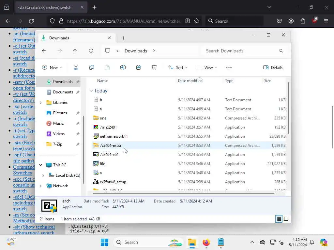
Task: Open the uBlock extension icon in Firefox toolbar
Action: pos(314,21)
